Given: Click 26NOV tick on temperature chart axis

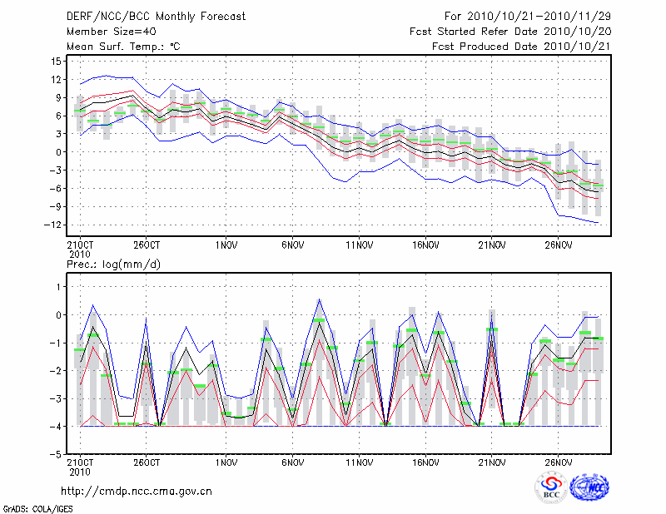Looking at the screenshot, I should 559,246.
